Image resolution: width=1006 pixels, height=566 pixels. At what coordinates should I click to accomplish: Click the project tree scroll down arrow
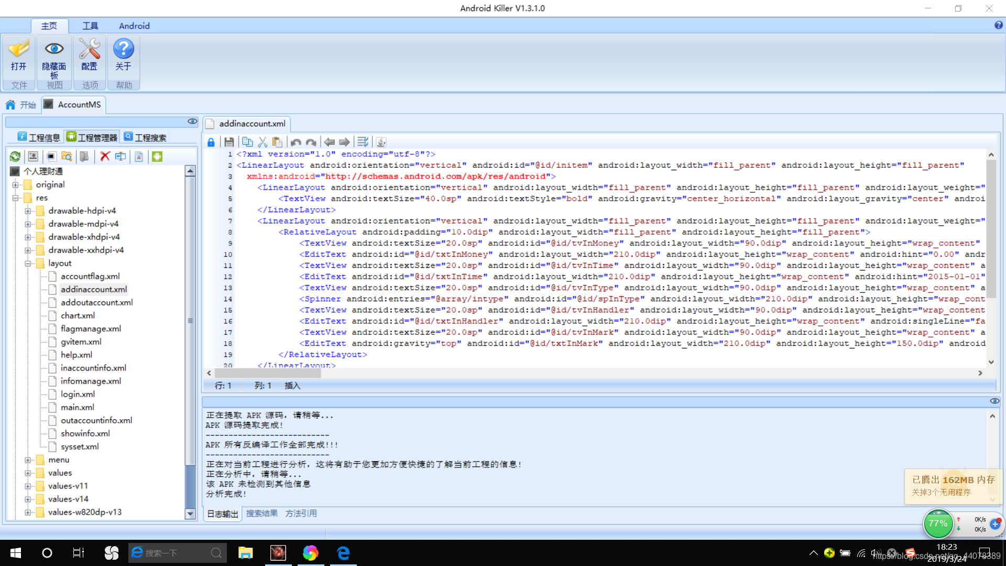(x=190, y=514)
